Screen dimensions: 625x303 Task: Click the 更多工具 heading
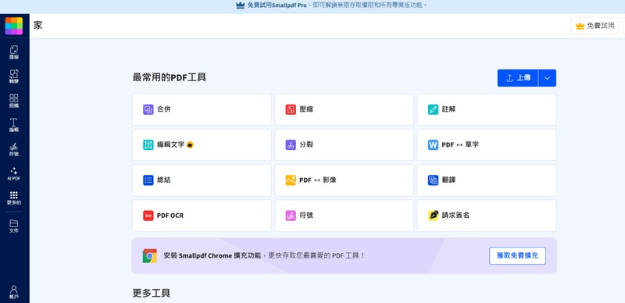(152, 294)
